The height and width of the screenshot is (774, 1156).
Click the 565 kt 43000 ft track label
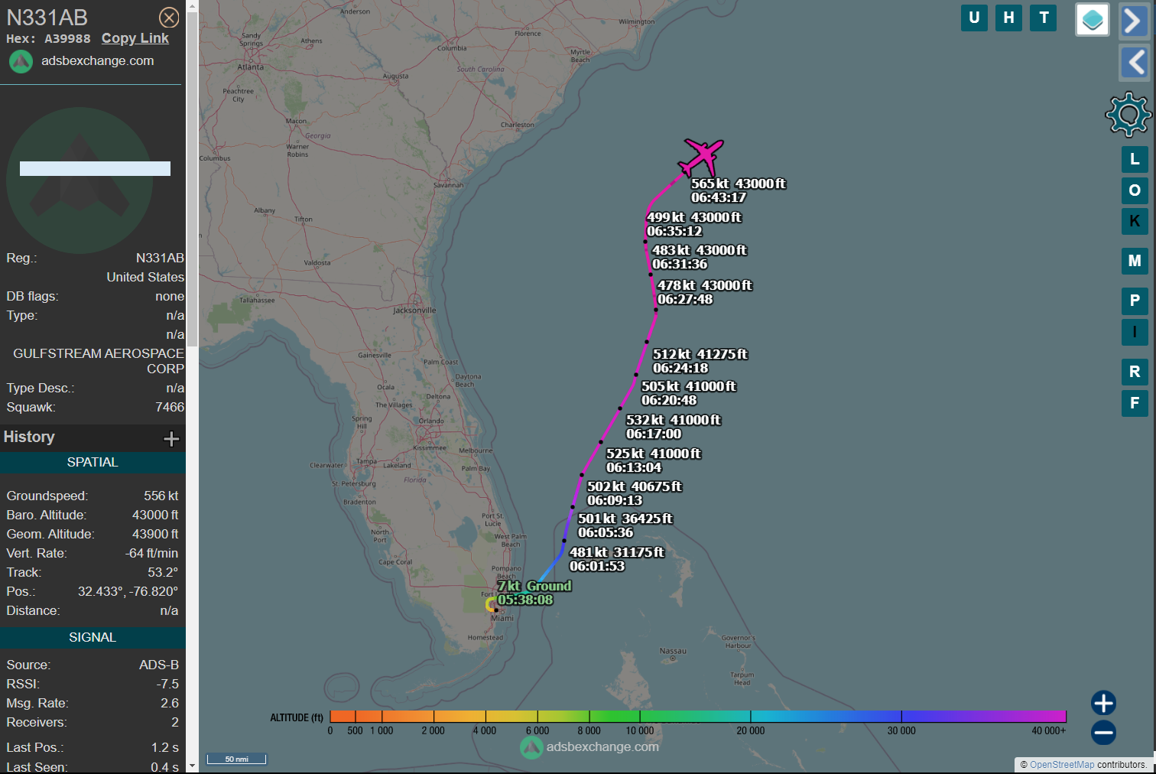pyautogui.click(x=739, y=190)
